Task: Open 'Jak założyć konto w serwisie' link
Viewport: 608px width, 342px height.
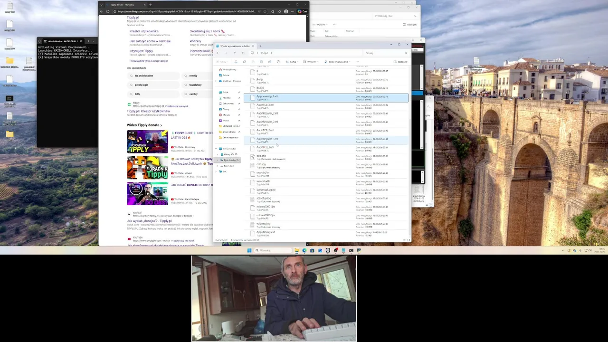Action: (150, 41)
